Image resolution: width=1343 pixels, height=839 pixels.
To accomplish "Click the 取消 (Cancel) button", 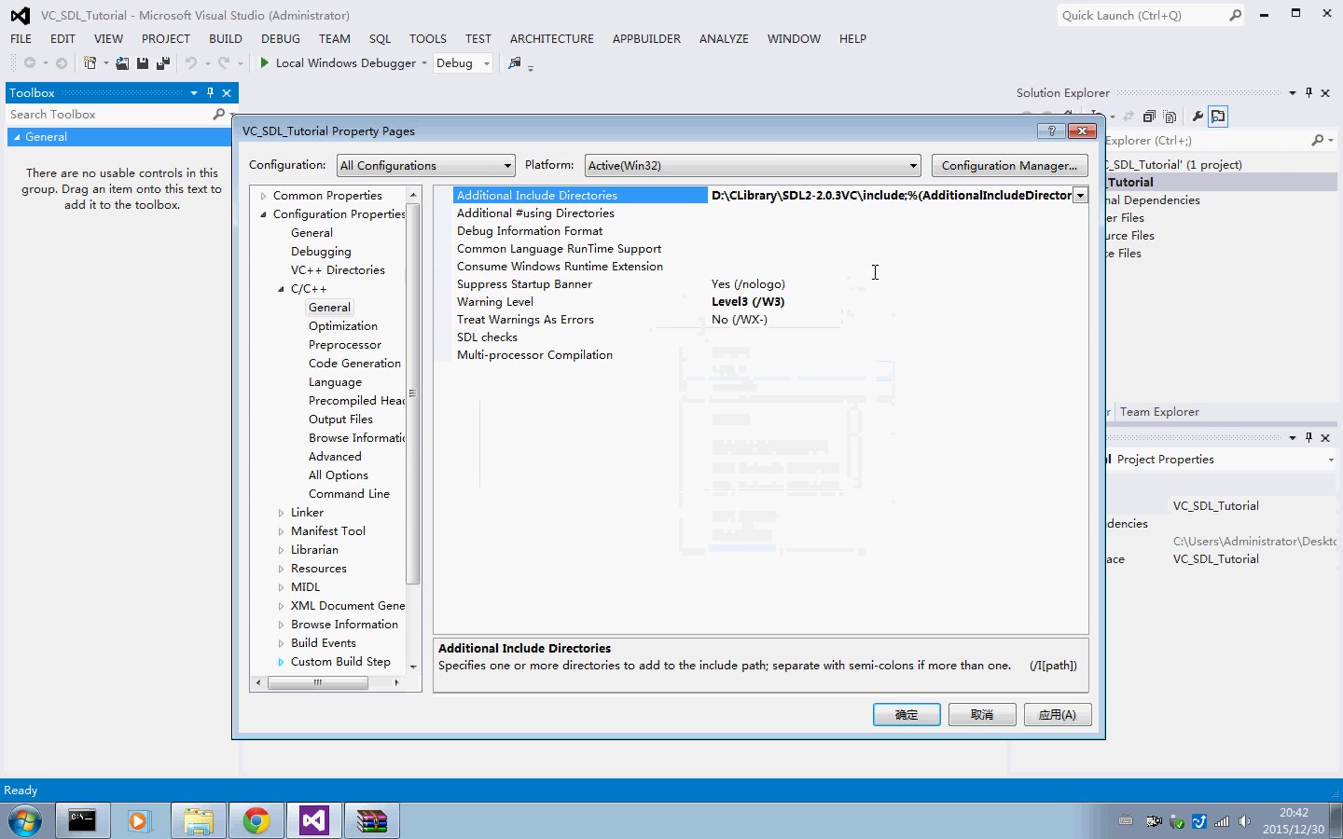I will pos(982,714).
